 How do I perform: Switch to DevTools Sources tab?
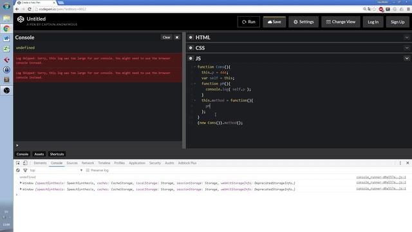coord(72,163)
